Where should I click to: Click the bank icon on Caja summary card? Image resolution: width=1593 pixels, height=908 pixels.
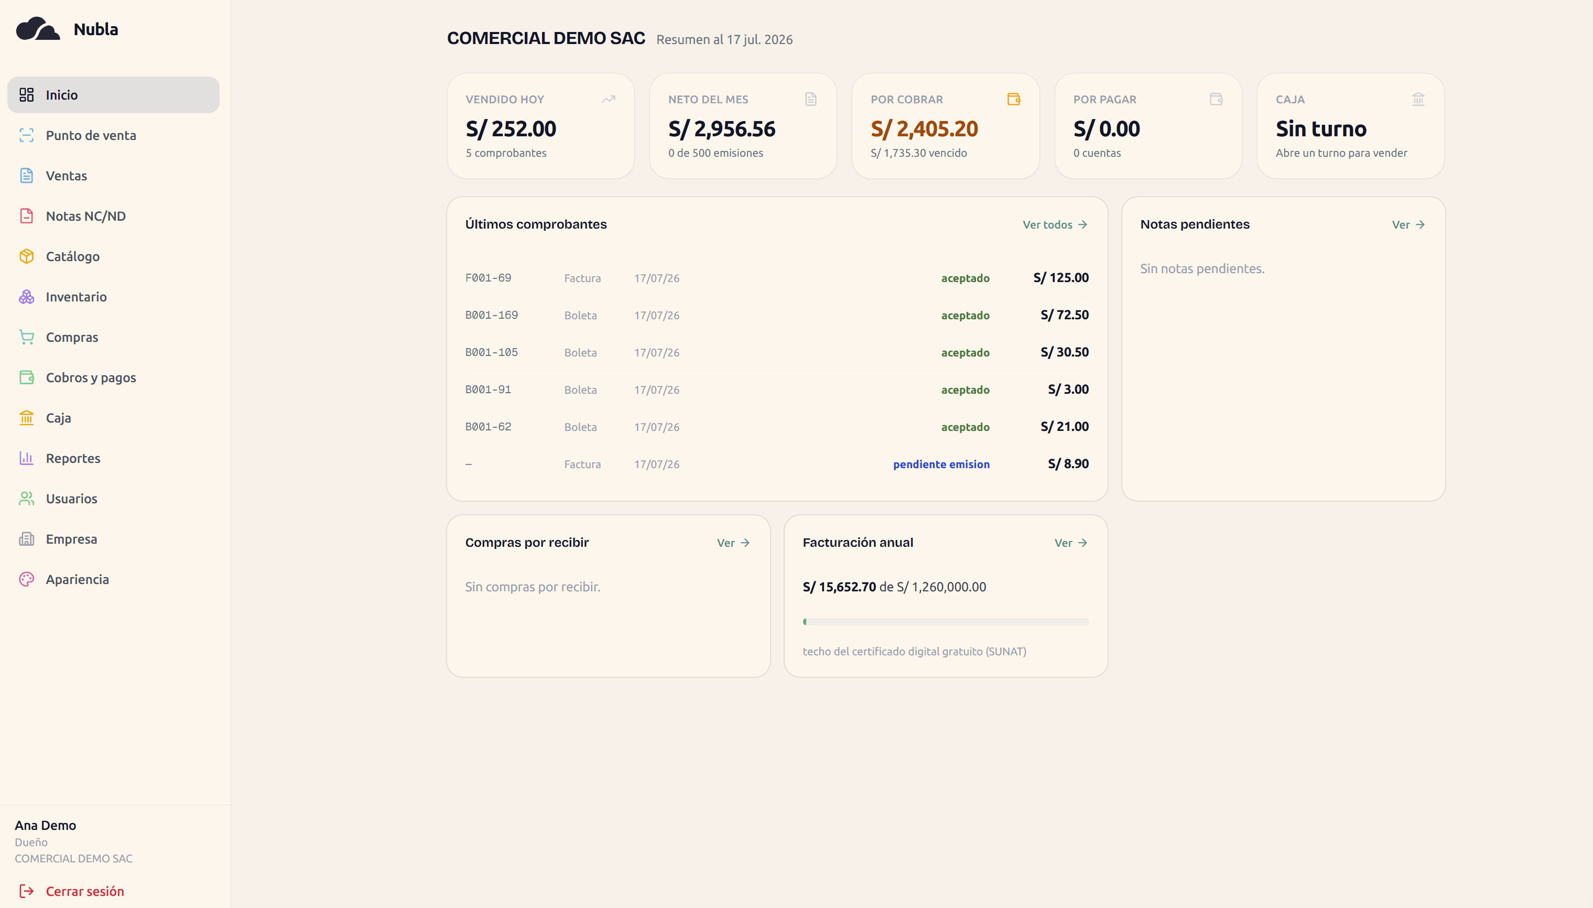pyautogui.click(x=1418, y=99)
